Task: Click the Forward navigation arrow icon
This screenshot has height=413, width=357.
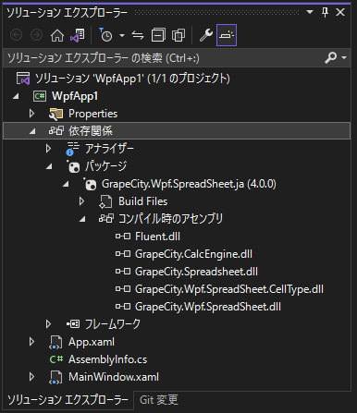Action: tap(36, 35)
